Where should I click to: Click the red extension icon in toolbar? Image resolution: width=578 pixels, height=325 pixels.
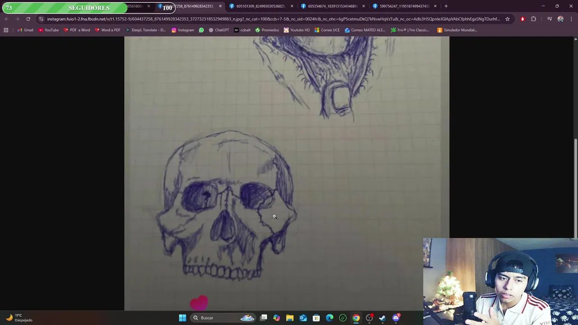pyautogui.click(x=522, y=19)
